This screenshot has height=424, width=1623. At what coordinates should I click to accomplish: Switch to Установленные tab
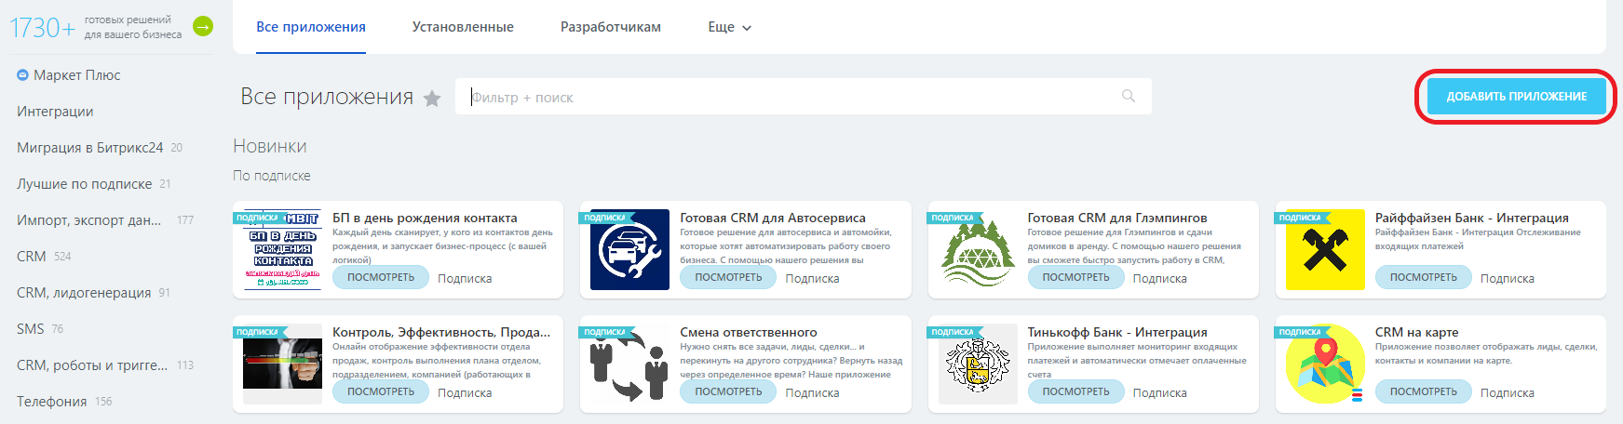(x=463, y=27)
